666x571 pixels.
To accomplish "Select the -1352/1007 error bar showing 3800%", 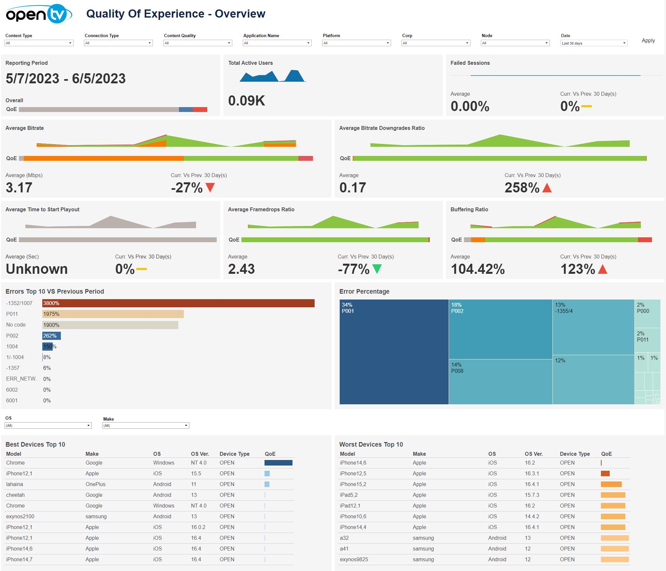I will [x=178, y=303].
